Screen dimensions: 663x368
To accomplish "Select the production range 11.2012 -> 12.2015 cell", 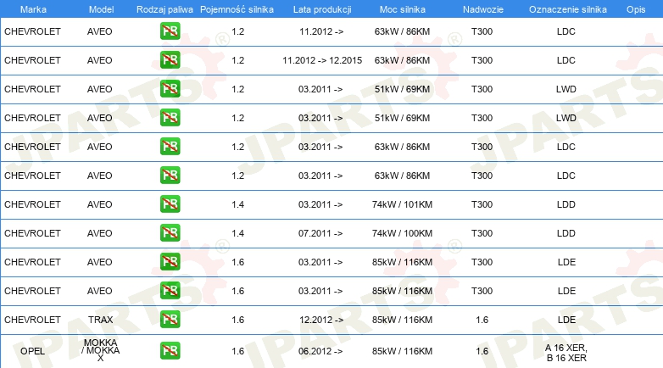I will 322,60.
